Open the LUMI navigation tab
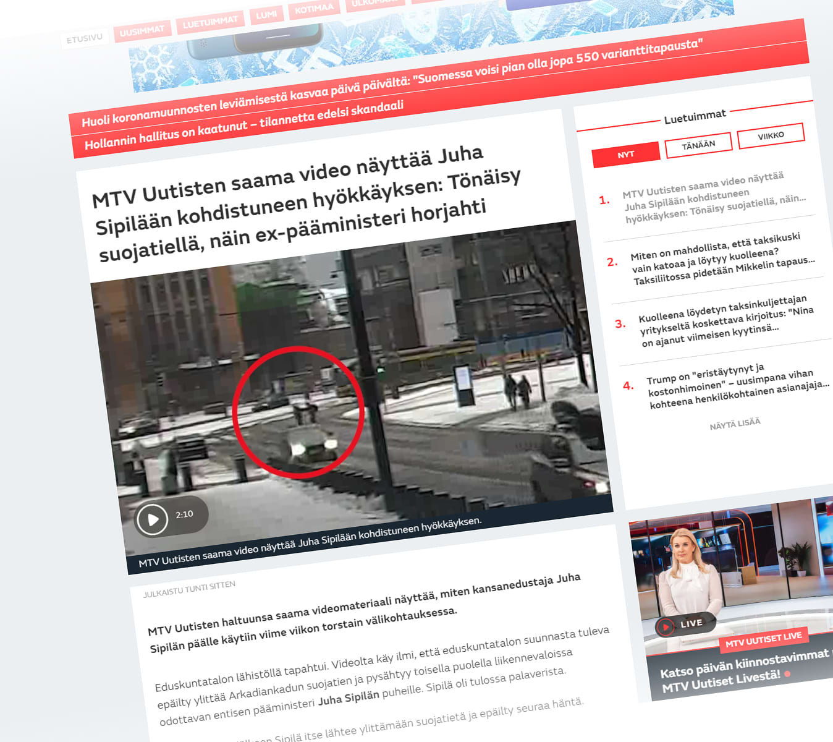This screenshot has width=833, height=742. click(266, 15)
